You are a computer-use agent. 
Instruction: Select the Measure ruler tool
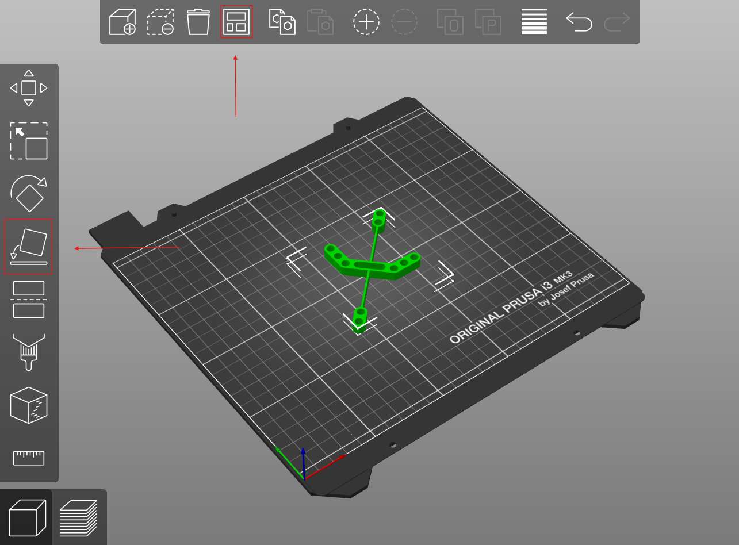[29, 458]
